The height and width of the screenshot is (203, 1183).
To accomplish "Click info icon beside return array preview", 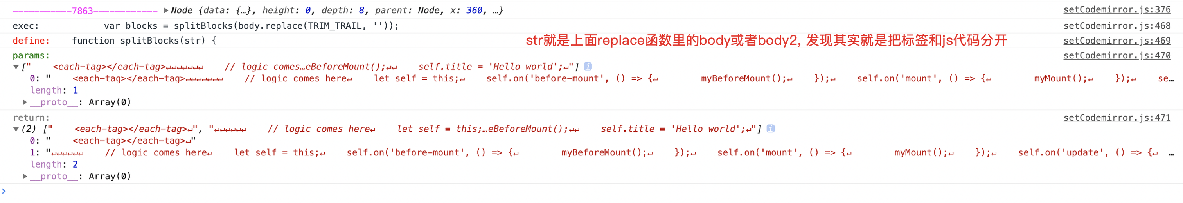I will (771, 129).
